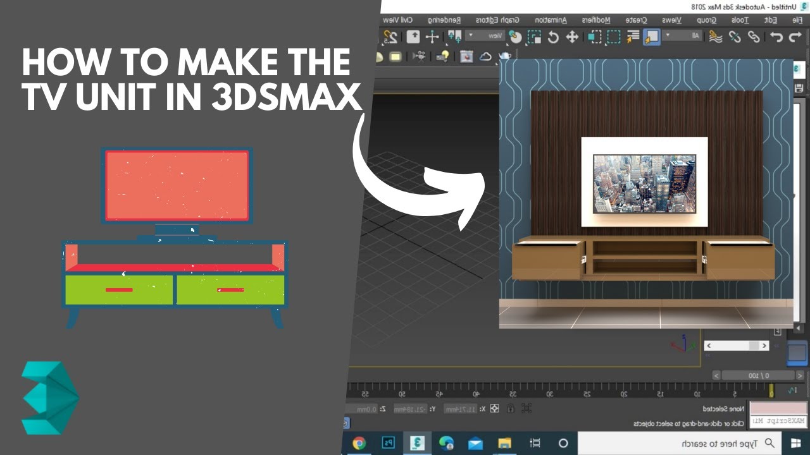Viewport: 810px width, 455px height.
Task: Click the camera toolbar icon
Action: 420,56
